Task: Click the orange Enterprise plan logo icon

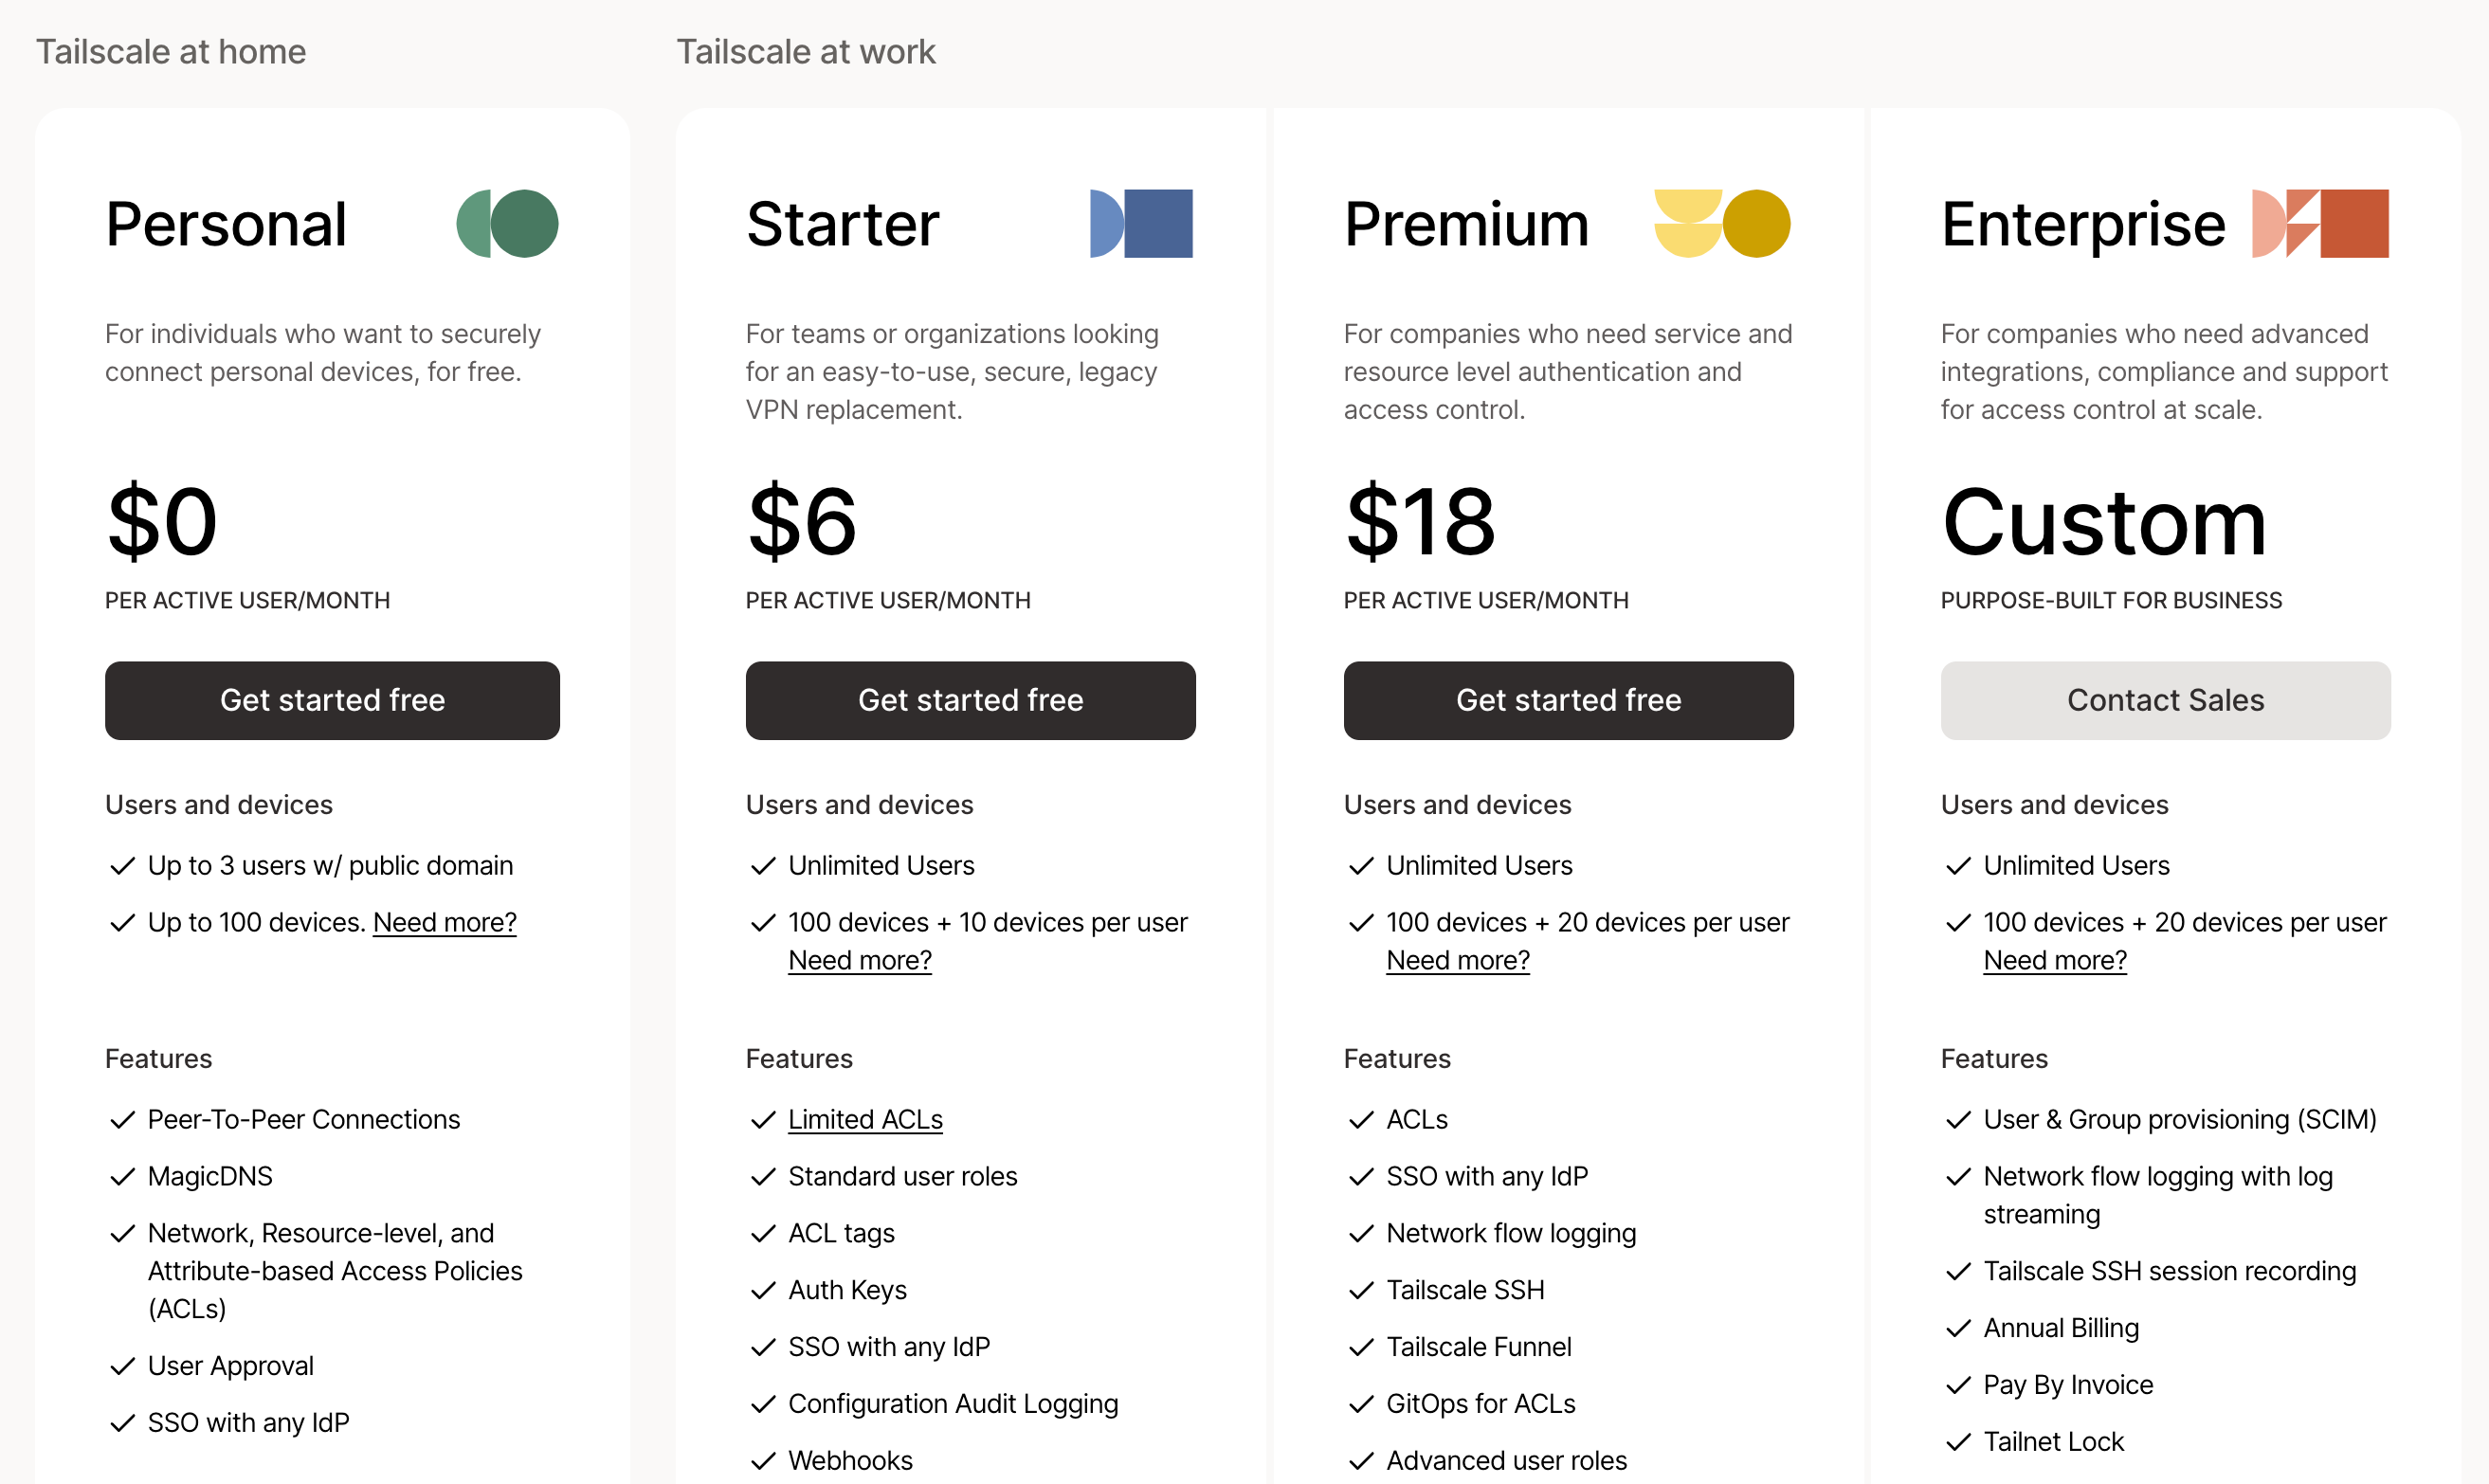Action: 2319,224
